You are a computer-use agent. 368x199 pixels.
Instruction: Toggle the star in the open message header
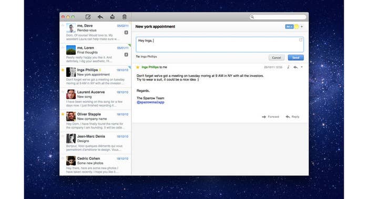click(x=138, y=68)
